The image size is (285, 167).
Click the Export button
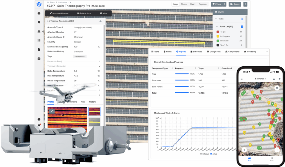point(235,4)
